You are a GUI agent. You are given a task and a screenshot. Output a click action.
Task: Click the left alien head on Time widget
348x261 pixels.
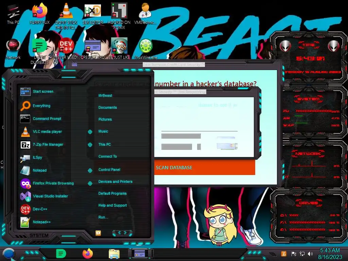click(285, 46)
